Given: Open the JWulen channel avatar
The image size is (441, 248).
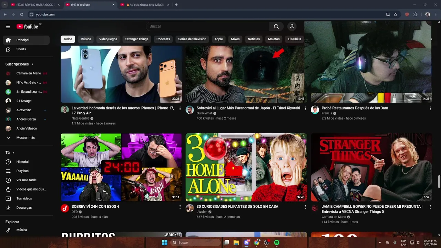Looking at the screenshot, I should pyautogui.click(x=190, y=208).
